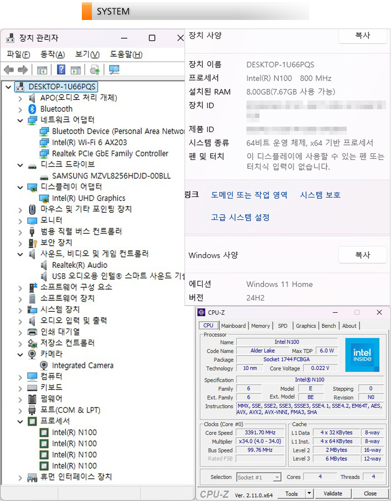Expand the 오디오 입력 및 출력 category
The width and height of the screenshot is (391, 503).
(20, 321)
